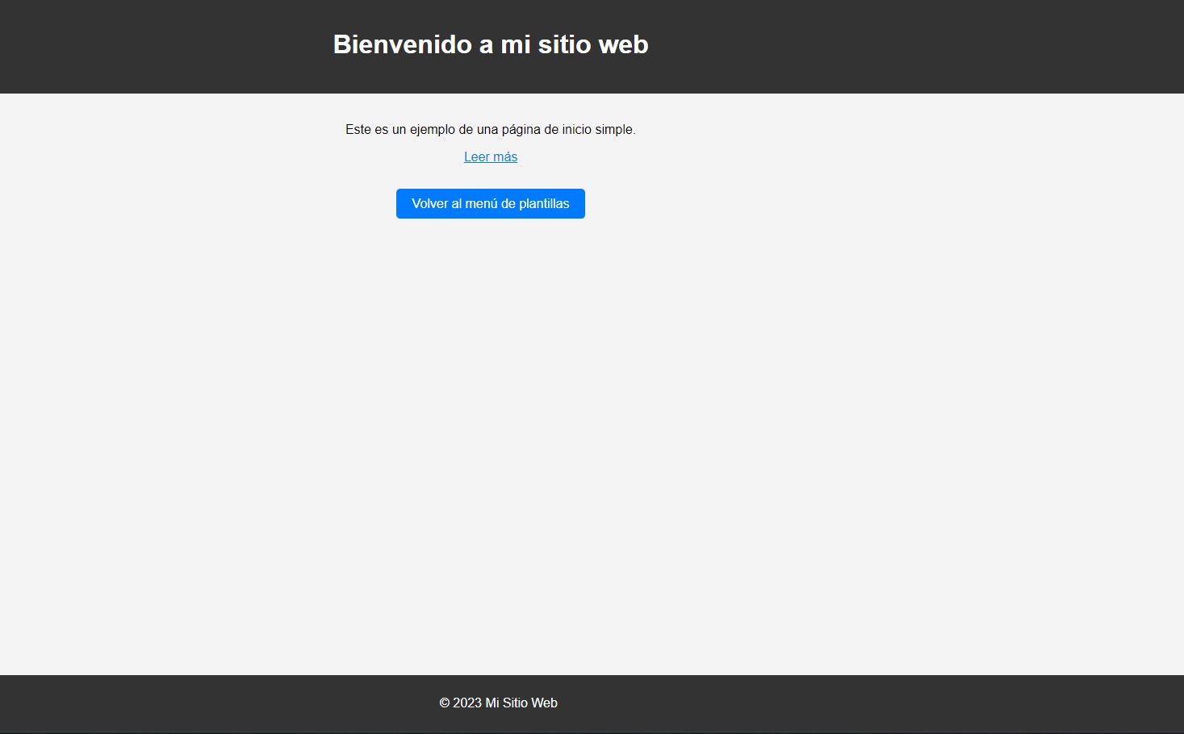This screenshot has height=734, width=1184.
Task: Click the page margin left of the paragraph
Action: tap(161, 129)
